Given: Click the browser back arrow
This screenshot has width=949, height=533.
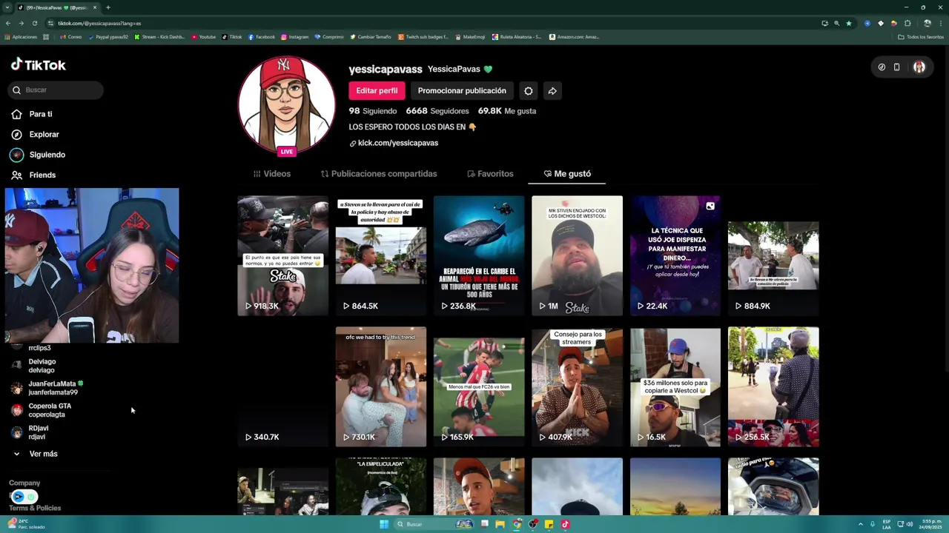Looking at the screenshot, I should click(x=8, y=23).
